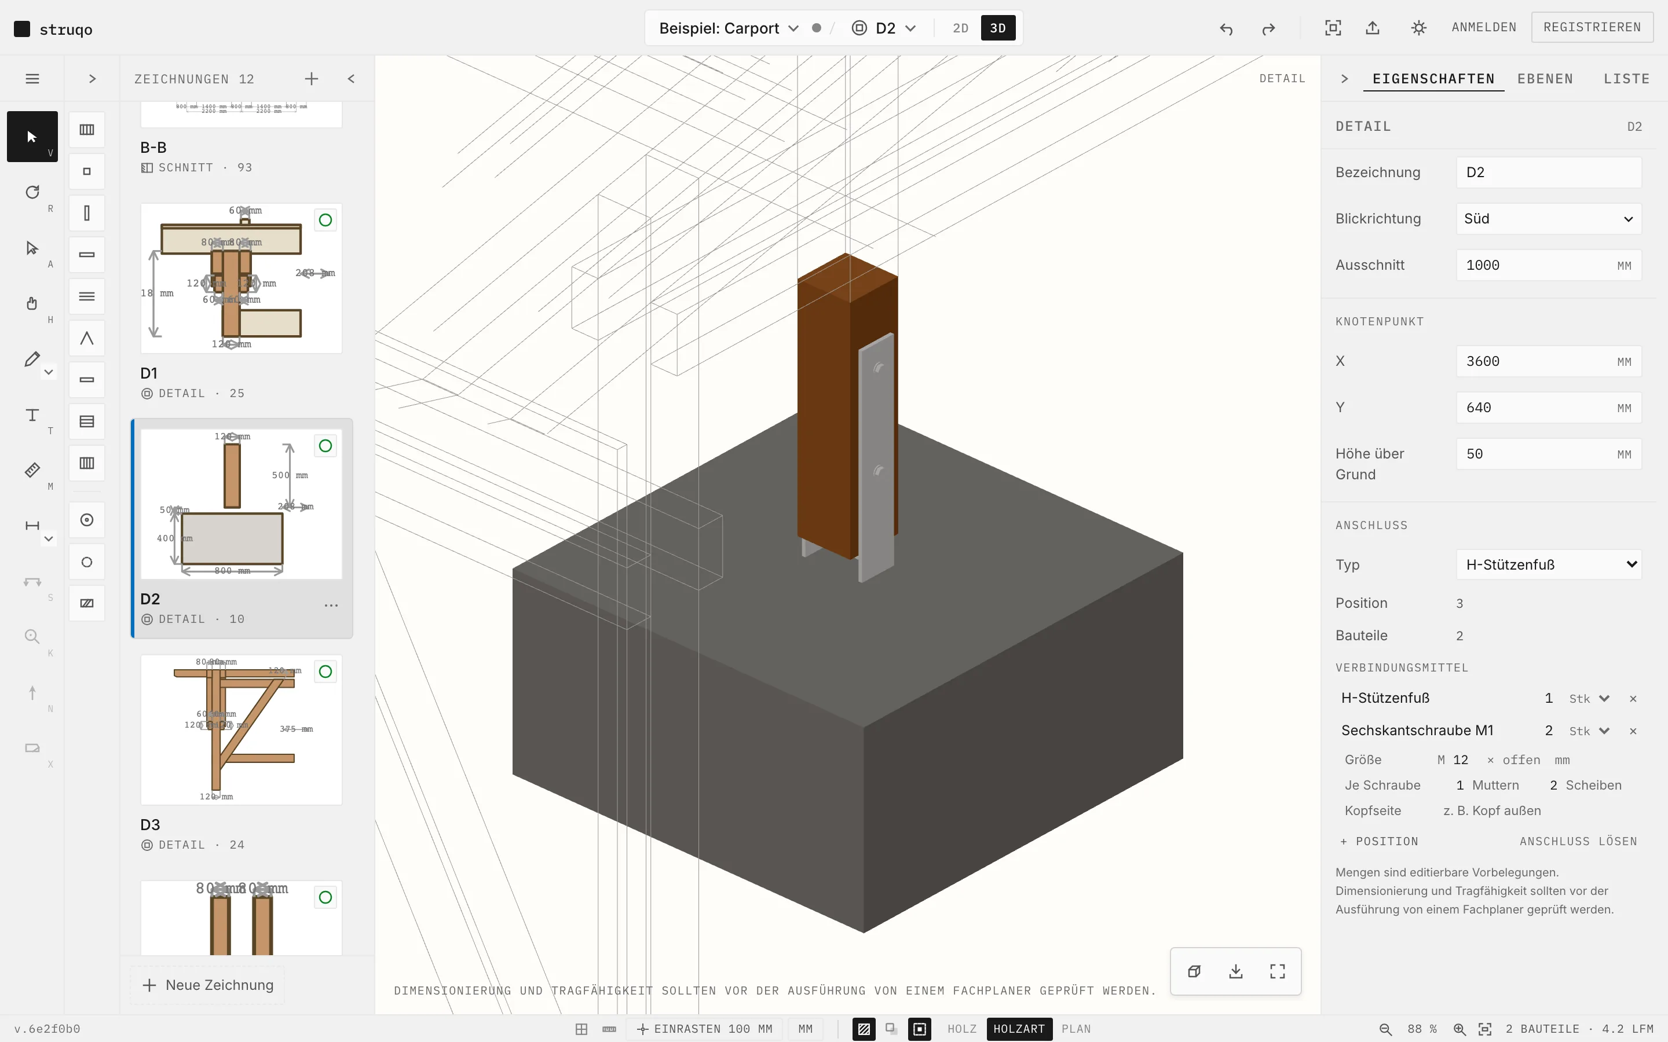This screenshot has height=1042, width=1668.
Task: Select the pencil draw tool
Action: point(32,359)
